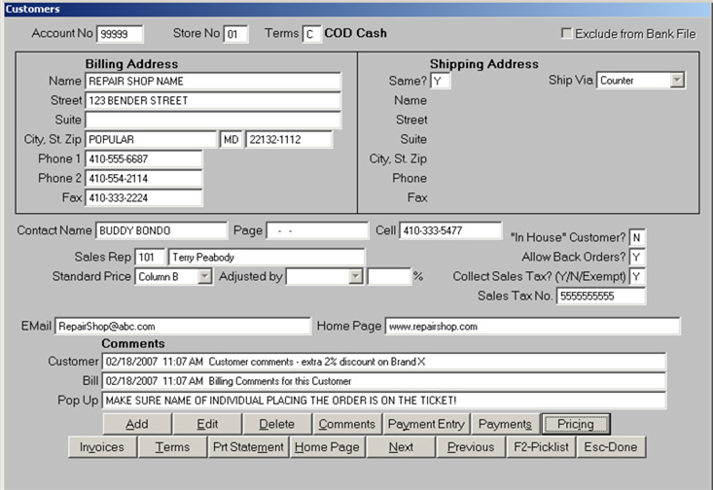Screen dimensions: 713x490
Task: Click the Esc-Done button
Action: pos(612,447)
